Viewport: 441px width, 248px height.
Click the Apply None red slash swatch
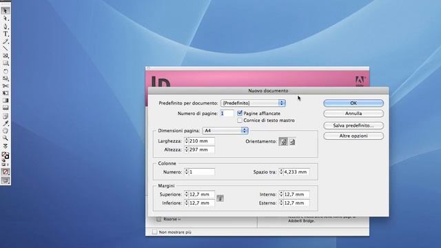click(6, 172)
